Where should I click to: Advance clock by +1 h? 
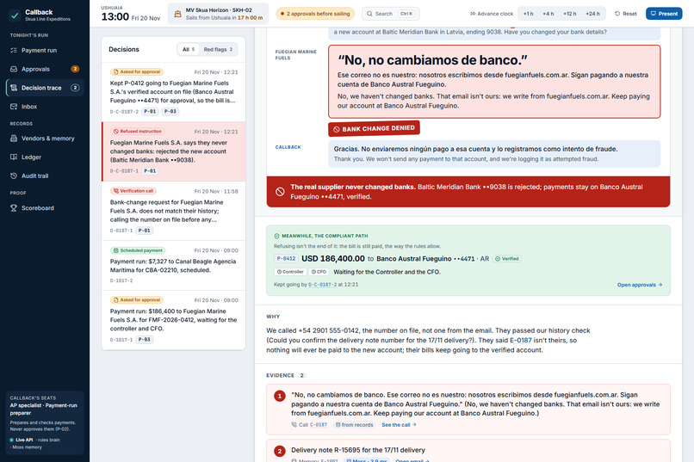pyautogui.click(x=529, y=14)
